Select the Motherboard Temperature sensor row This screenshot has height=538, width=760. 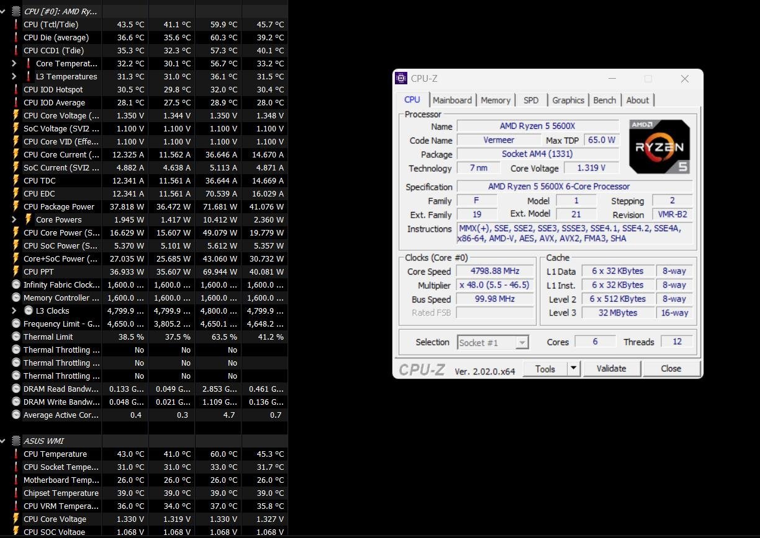coord(143,480)
